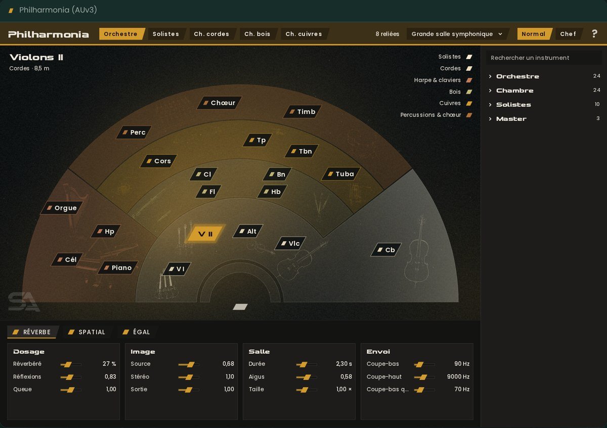
Task: Click the 27 % Réverbéré value
Action: pyautogui.click(x=110, y=364)
